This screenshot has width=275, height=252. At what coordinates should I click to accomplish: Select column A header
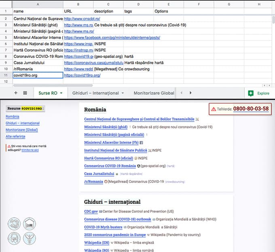[38, 4]
